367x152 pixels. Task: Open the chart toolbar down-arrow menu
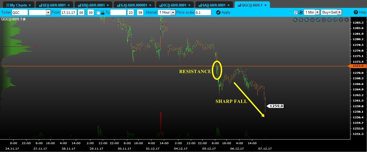347,20
